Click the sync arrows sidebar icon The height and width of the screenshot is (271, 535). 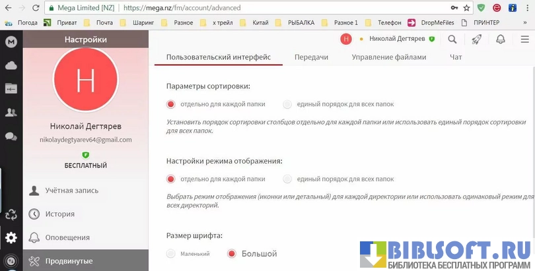click(x=11, y=214)
